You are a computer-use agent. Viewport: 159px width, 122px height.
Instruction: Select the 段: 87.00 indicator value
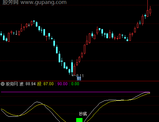[45, 84]
